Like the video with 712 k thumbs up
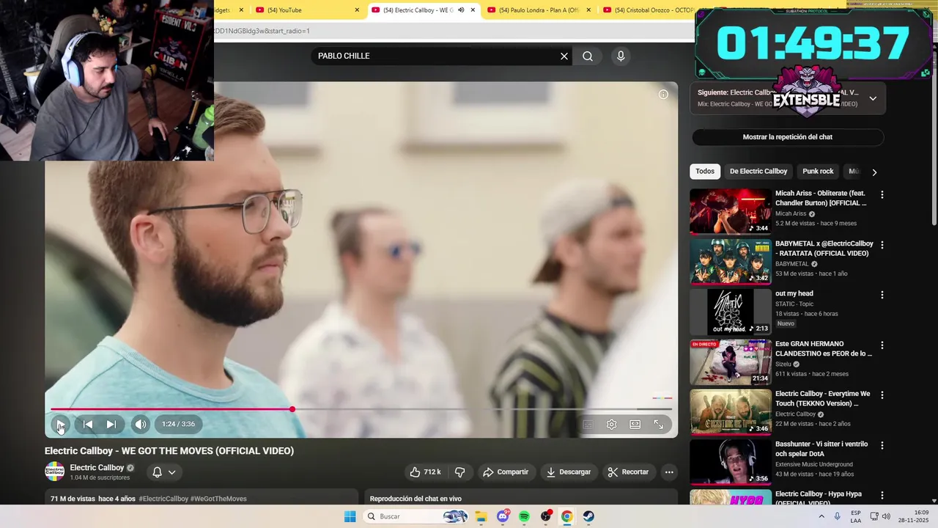The height and width of the screenshot is (528, 938). [x=425, y=472]
